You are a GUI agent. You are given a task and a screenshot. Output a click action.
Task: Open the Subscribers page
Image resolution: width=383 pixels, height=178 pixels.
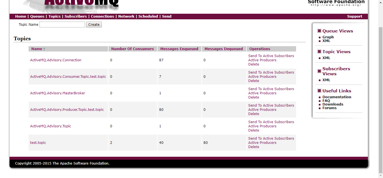pyautogui.click(x=76, y=17)
